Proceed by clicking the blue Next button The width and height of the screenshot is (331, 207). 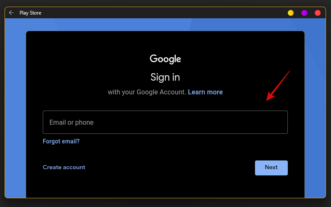[271, 168]
